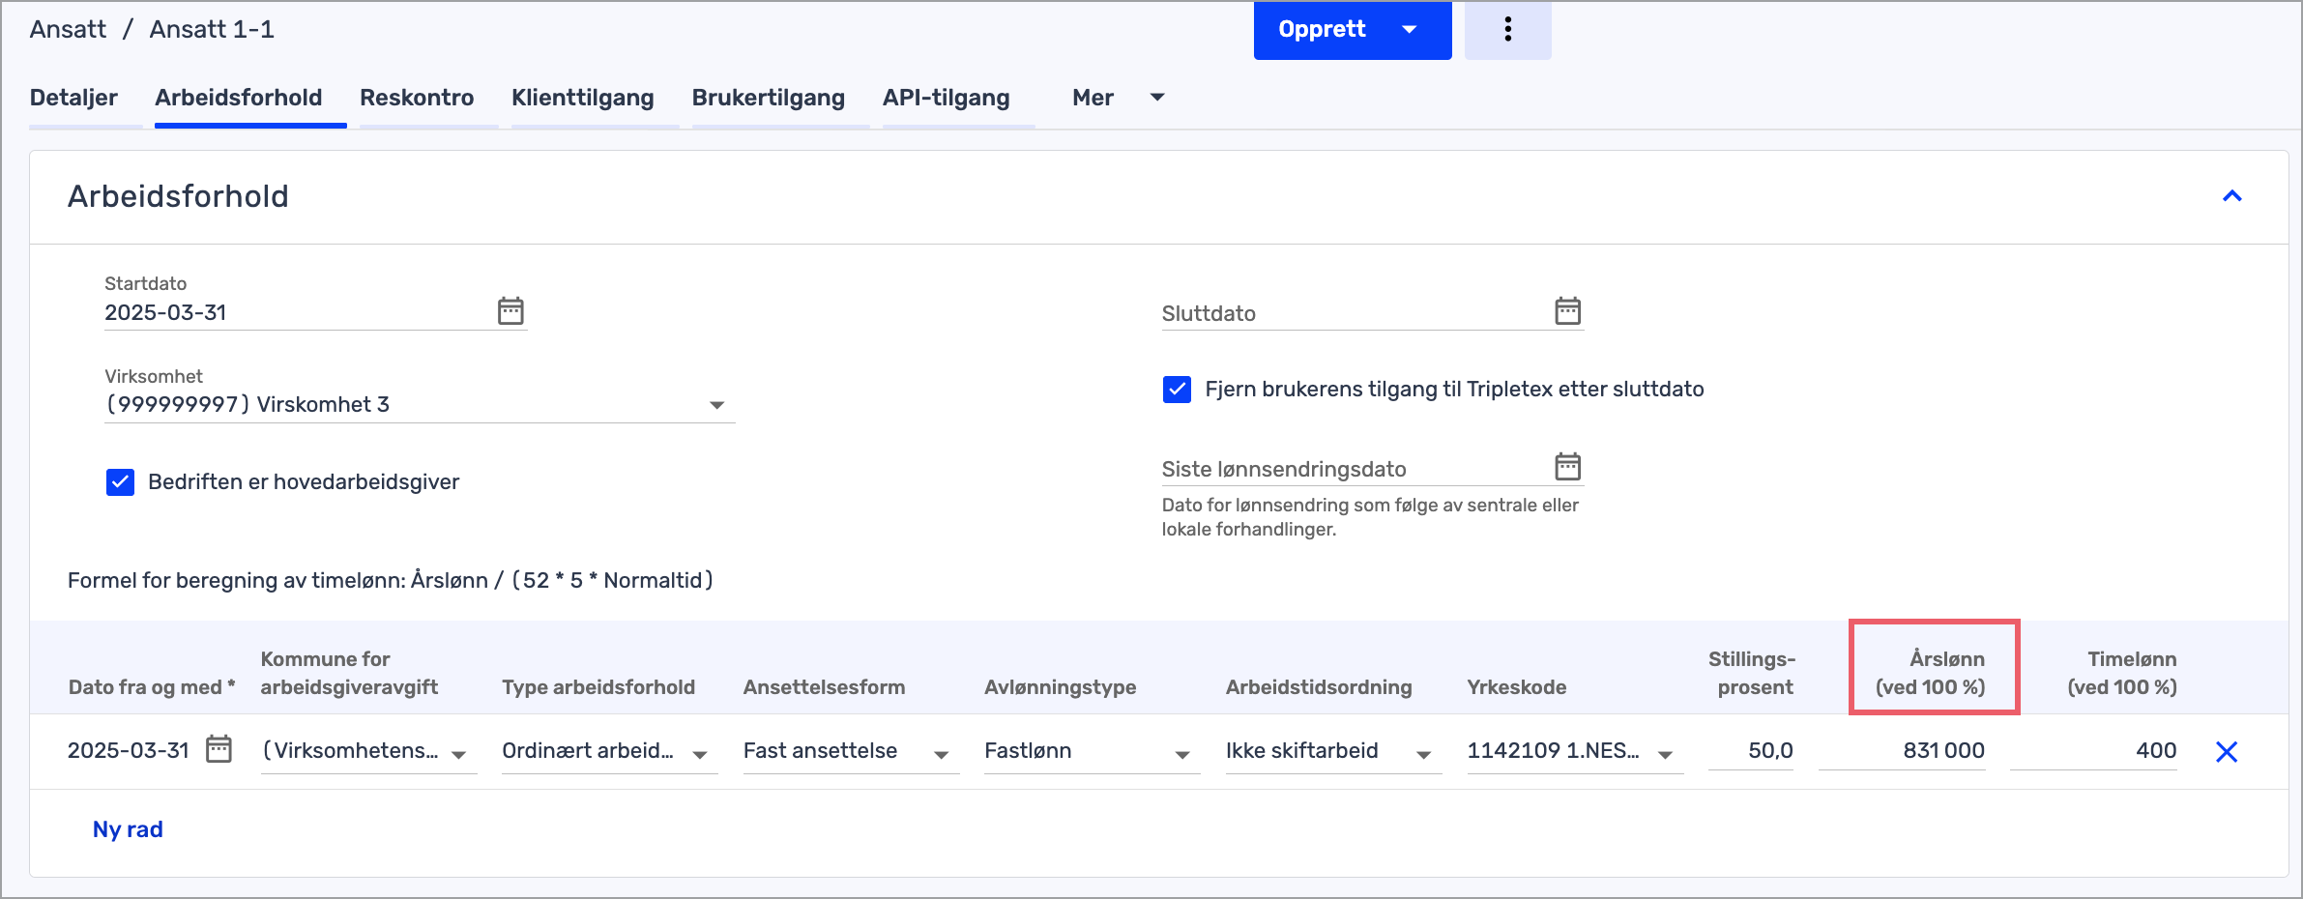Open the Sluttdato calendar picker
Image resolution: width=2303 pixels, height=899 pixels.
click(1567, 311)
